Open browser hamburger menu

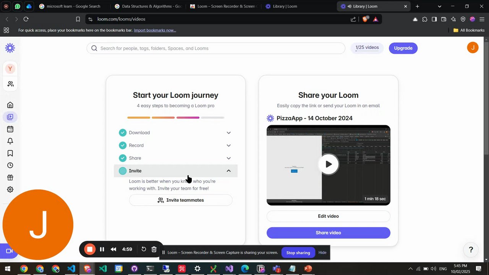(482, 19)
